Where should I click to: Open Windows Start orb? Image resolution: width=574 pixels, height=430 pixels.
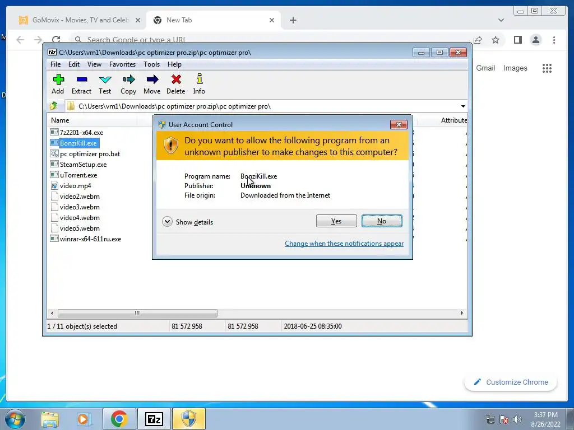pos(15,419)
